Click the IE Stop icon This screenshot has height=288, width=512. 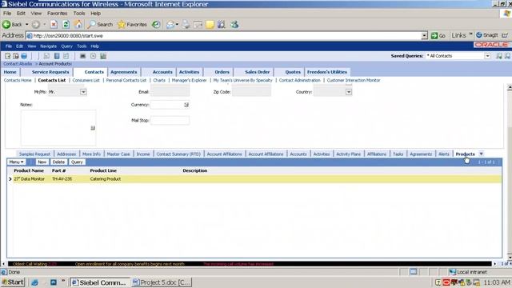[54, 25]
